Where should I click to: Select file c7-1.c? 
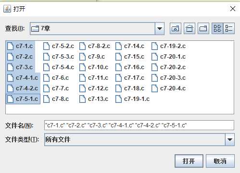[20, 46]
